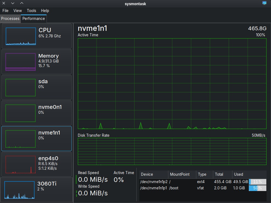The image size is (271, 203).
Task: Select the CPU usage graph thumbnail
Action: coord(21,36)
